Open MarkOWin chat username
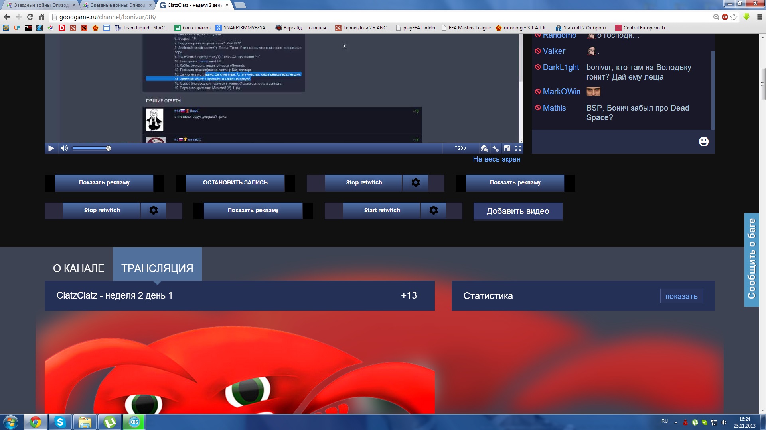The height and width of the screenshot is (430, 766). click(x=561, y=92)
